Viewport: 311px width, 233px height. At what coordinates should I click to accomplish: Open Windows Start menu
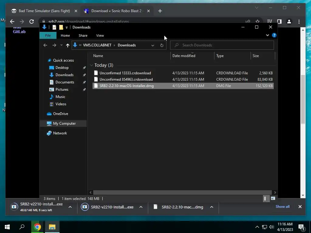(x=7, y=227)
